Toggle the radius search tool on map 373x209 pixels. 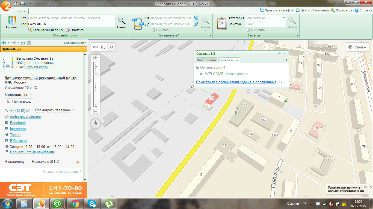click(x=103, y=47)
